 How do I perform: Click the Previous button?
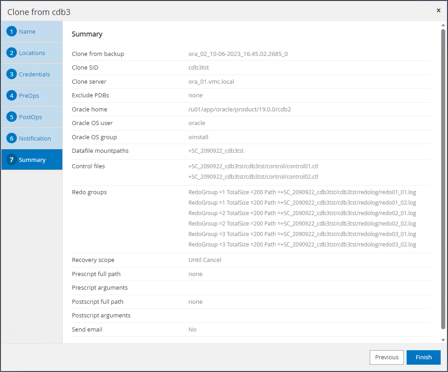[387, 357]
